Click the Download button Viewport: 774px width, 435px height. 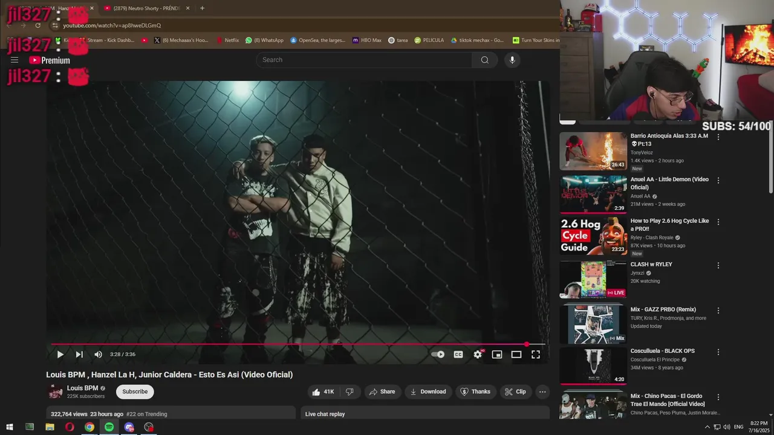tap(428, 391)
